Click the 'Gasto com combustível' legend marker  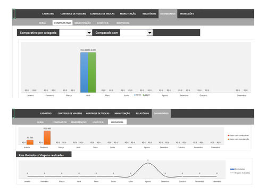[228, 135]
